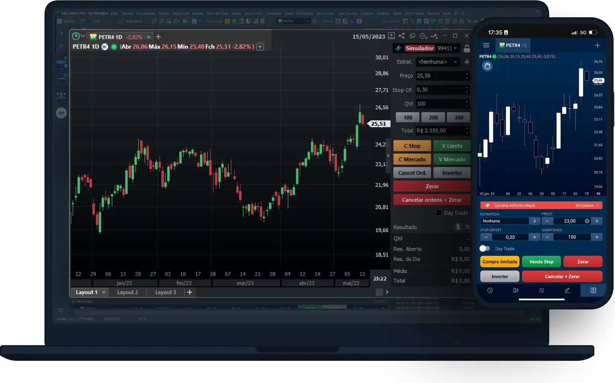
Task: Select the Layout 3 tab
Action: click(166, 292)
